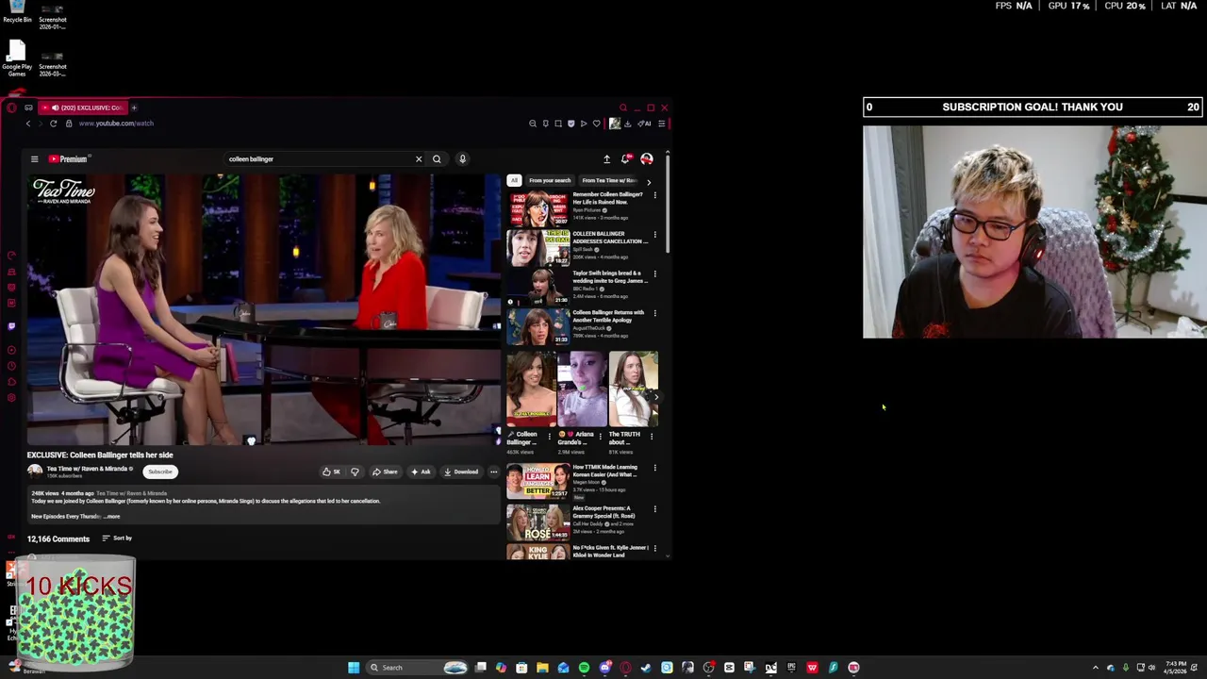Open Recycle Bin on desktop
Image resolution: width=1207 pixels, height=679 pixels.
point(17,12)
